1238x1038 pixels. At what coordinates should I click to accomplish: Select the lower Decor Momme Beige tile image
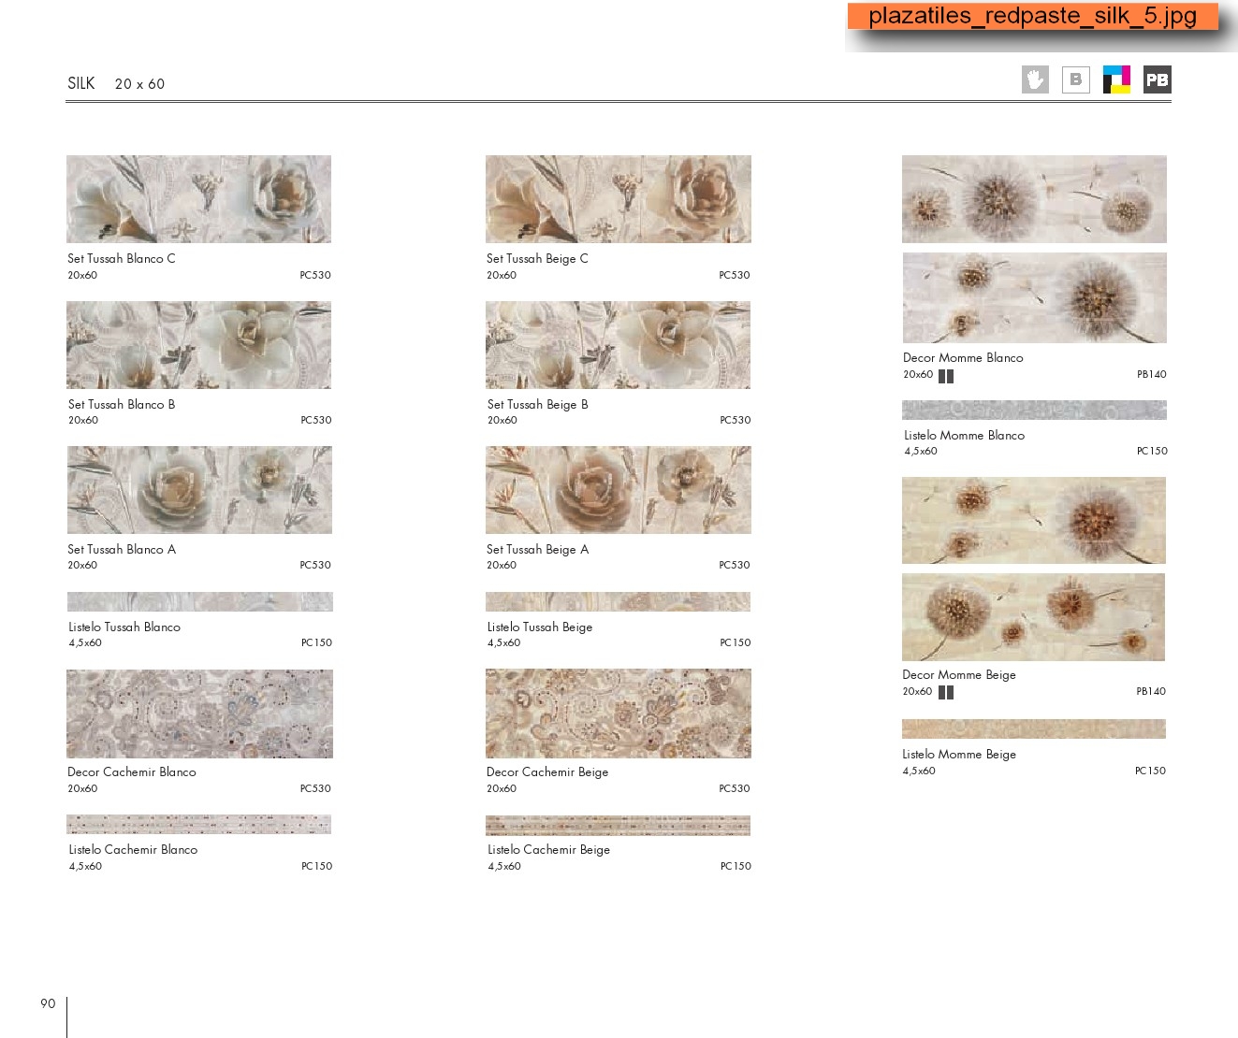(1034, 617)
